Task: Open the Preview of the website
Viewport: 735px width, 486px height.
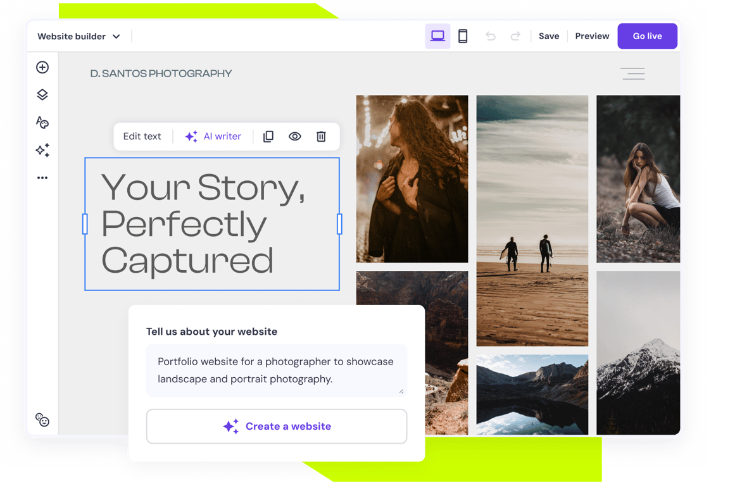Action: (x=591, y=35)
